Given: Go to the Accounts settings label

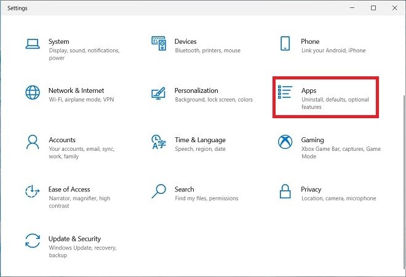Looking at the screenshot, I should point(62,140).
